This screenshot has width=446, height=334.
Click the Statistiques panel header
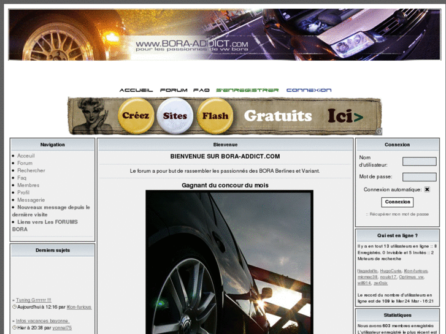click(398, 315)
